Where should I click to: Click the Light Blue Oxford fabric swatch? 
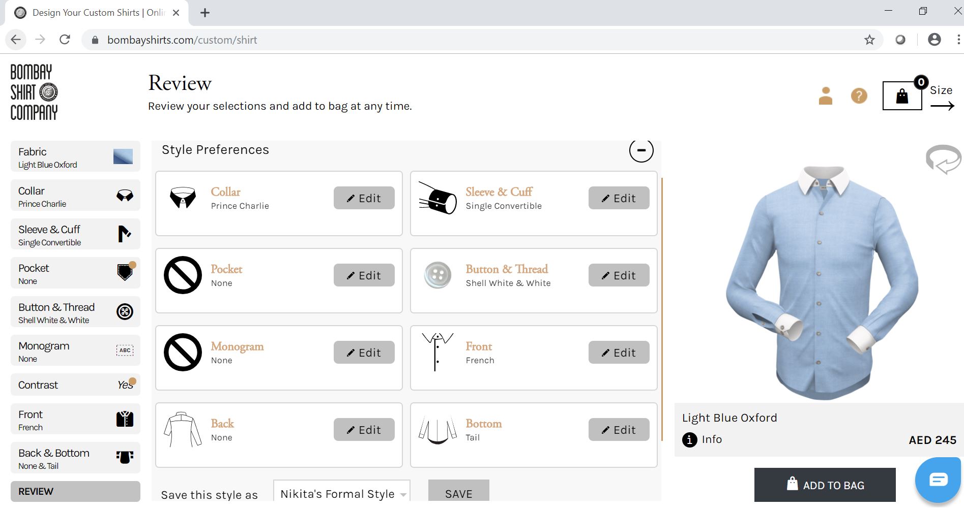(x=123, y=157)
